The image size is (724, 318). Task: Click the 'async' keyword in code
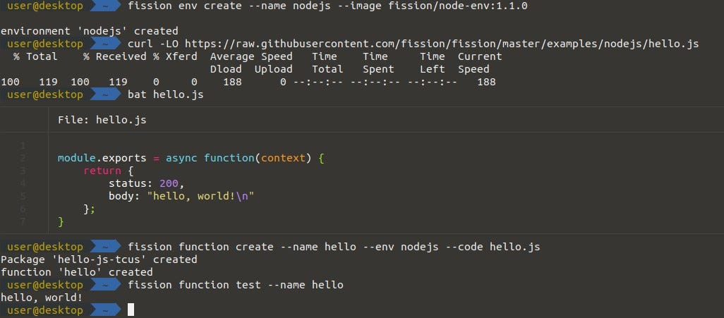point(181,159)
